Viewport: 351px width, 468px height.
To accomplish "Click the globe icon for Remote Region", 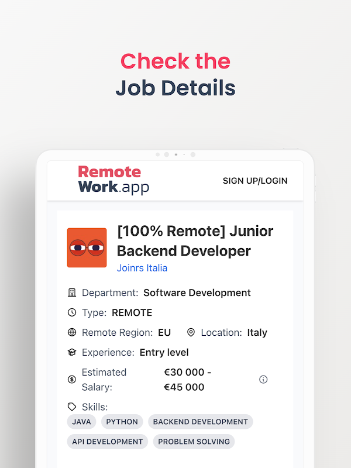I will pos(72,332).
